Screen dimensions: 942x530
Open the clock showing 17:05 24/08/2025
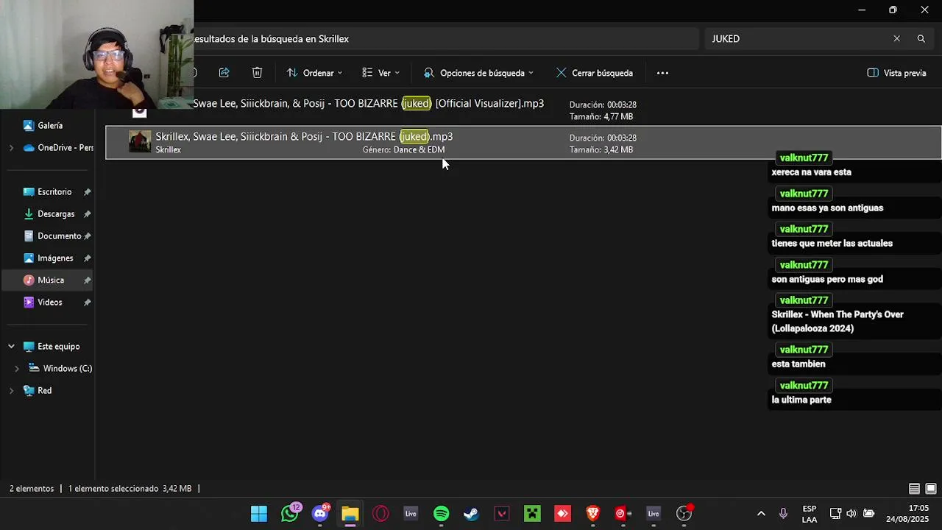(x=907, y=514)
